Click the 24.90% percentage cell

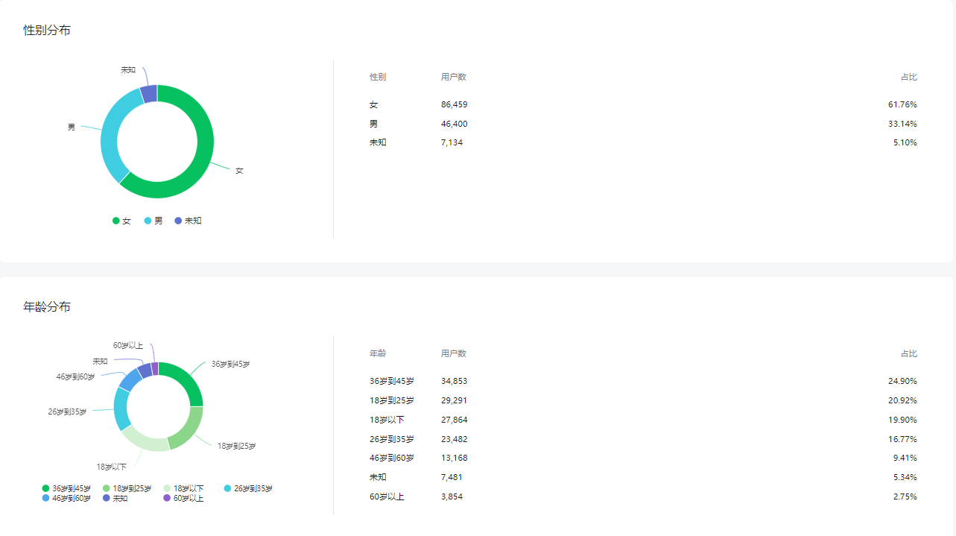[902, 382]
